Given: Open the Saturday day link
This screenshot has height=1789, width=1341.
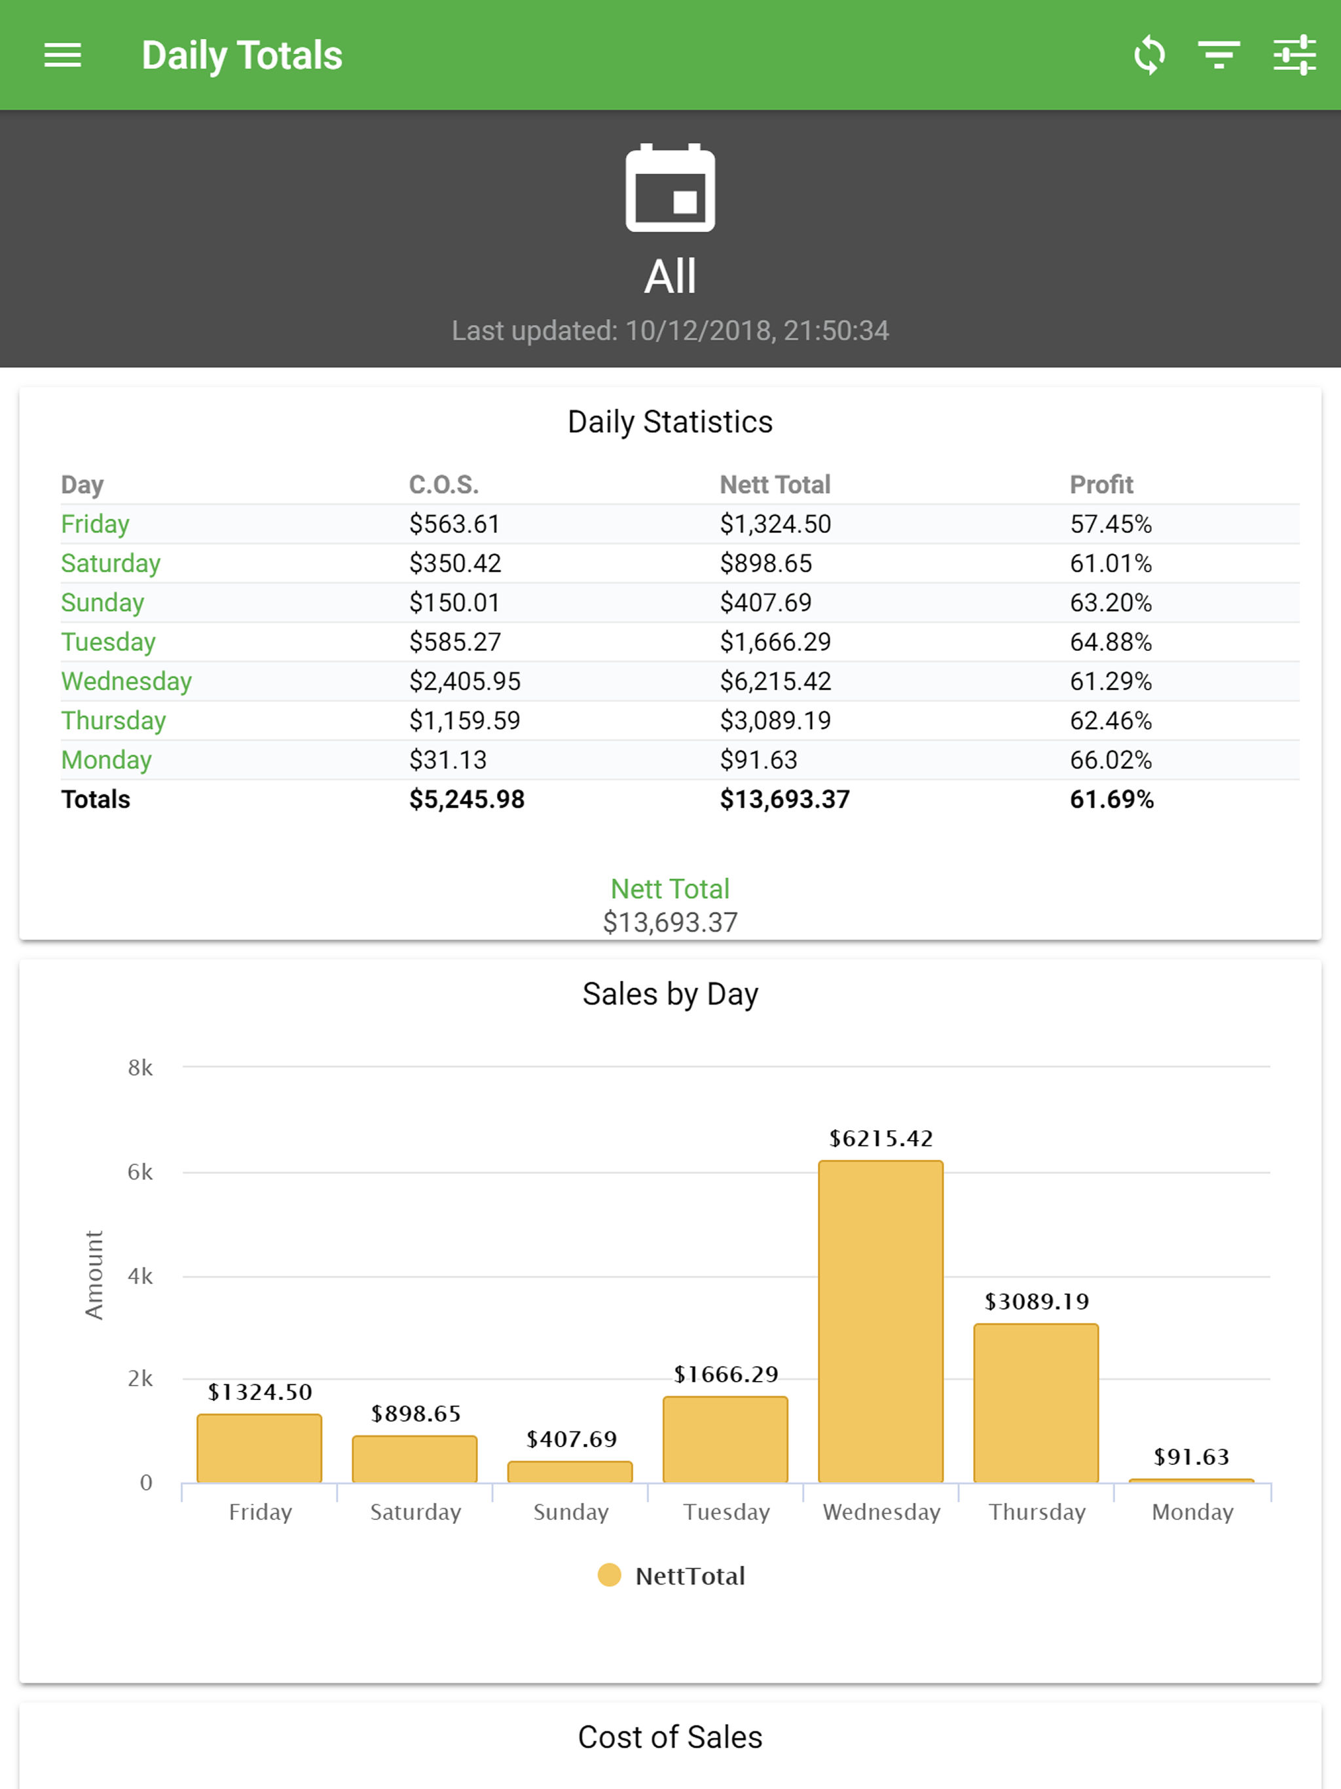Looking at the screenshot, I should [111, 563].
